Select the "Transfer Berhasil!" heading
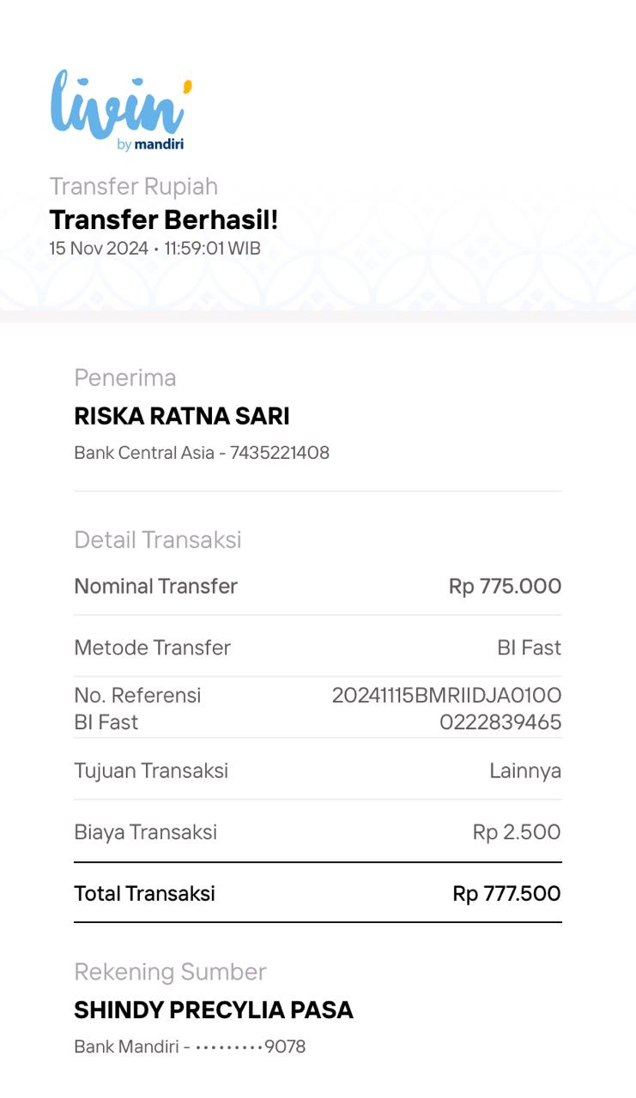 coord(164,220)
